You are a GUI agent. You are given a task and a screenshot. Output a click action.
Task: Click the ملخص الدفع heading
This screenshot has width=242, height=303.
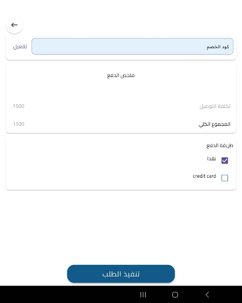coord(121,75)
